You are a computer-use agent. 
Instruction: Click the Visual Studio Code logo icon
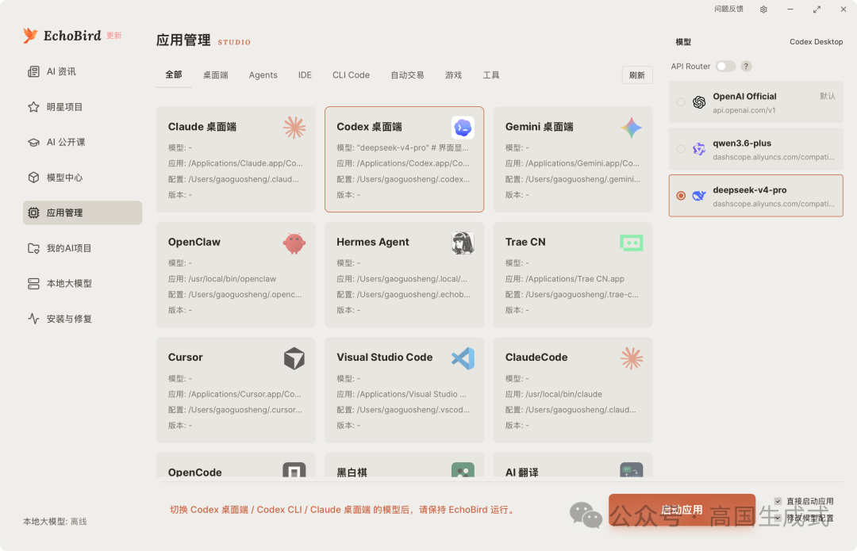[463, 359]
